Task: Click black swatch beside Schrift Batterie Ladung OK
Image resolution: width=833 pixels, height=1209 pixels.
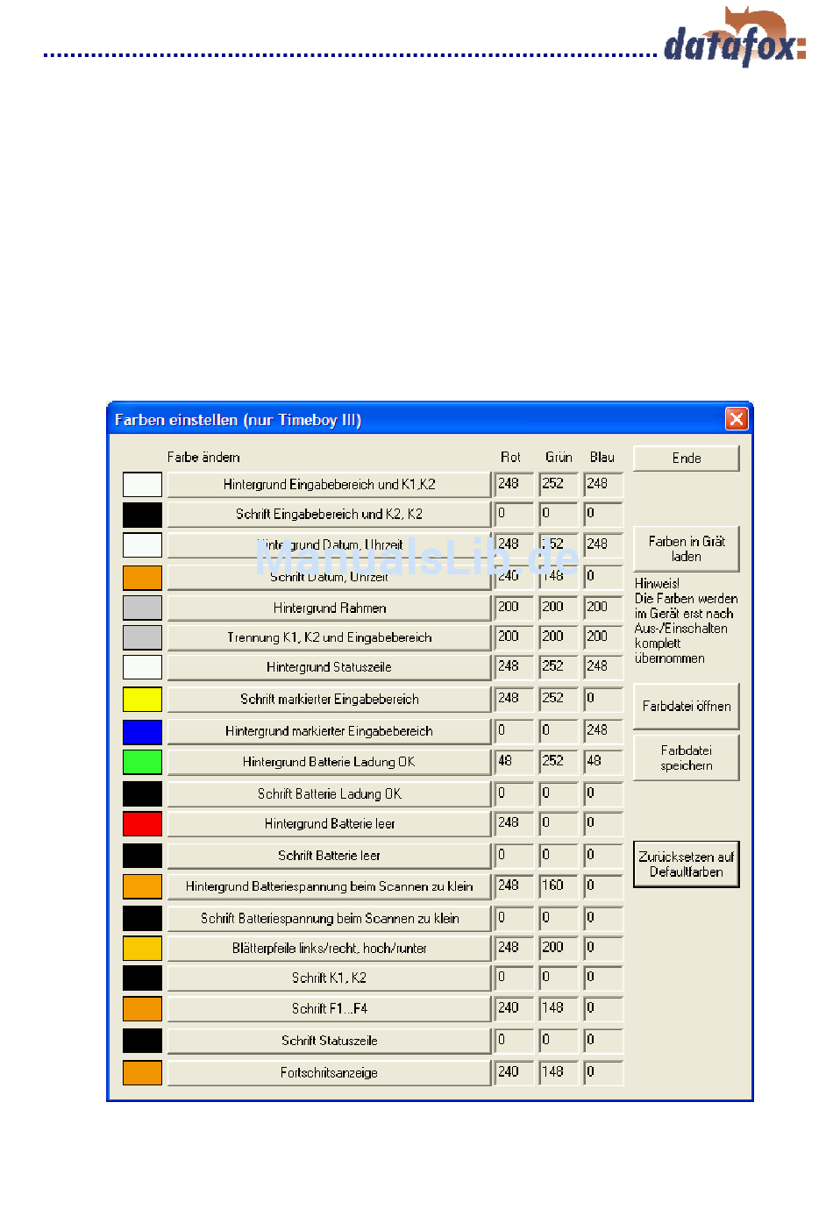Action: [142, 793]
